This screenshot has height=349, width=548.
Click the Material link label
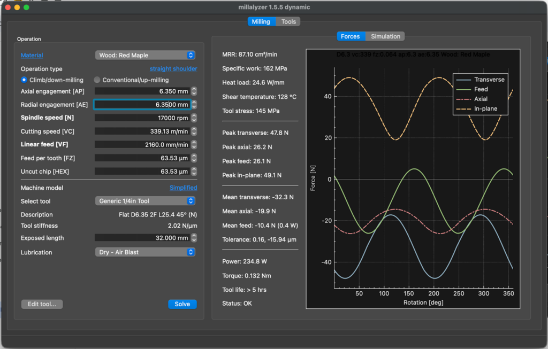pyautogui.click(x=32, y=55)
